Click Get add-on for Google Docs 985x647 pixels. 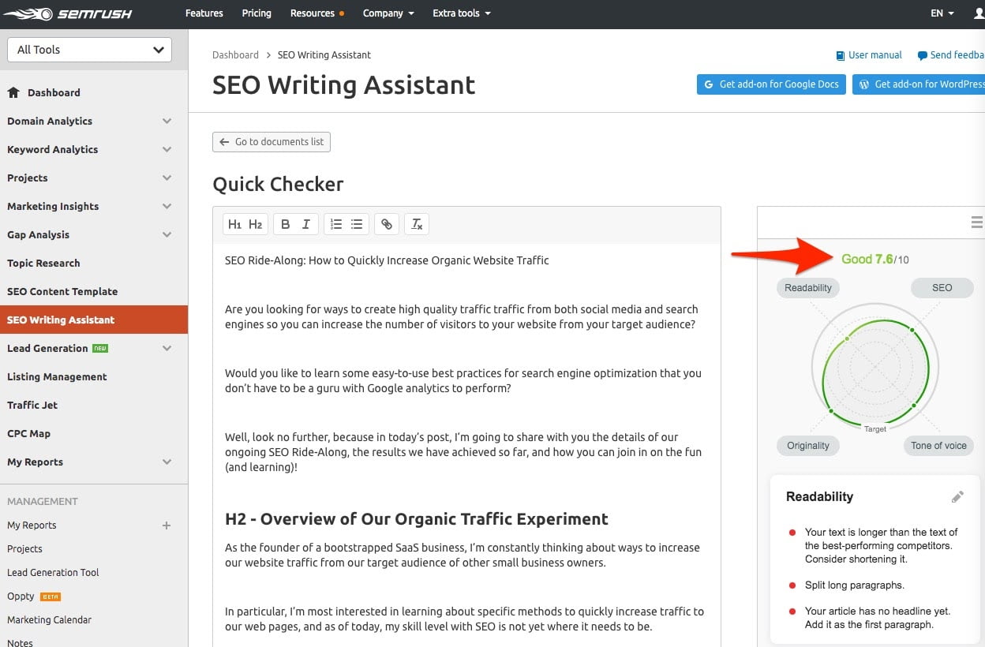point(771,84)
